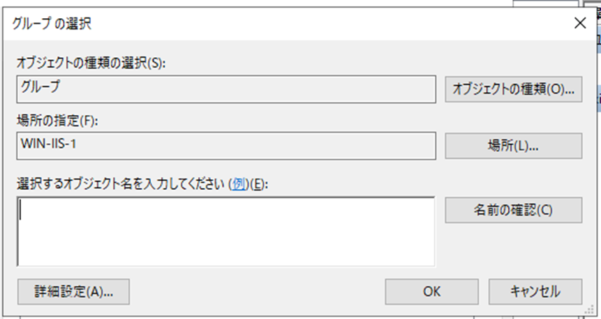The image size is (601, 319).
Task: Click the 場所(L)... button
Action: (x=513, y=145)
